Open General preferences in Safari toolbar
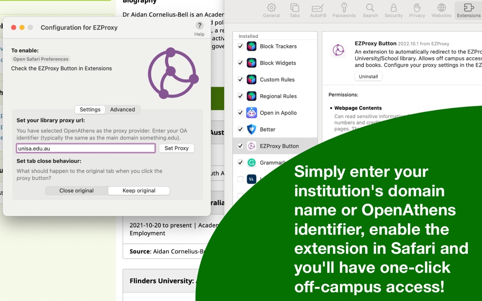 (x=271, y=11)
